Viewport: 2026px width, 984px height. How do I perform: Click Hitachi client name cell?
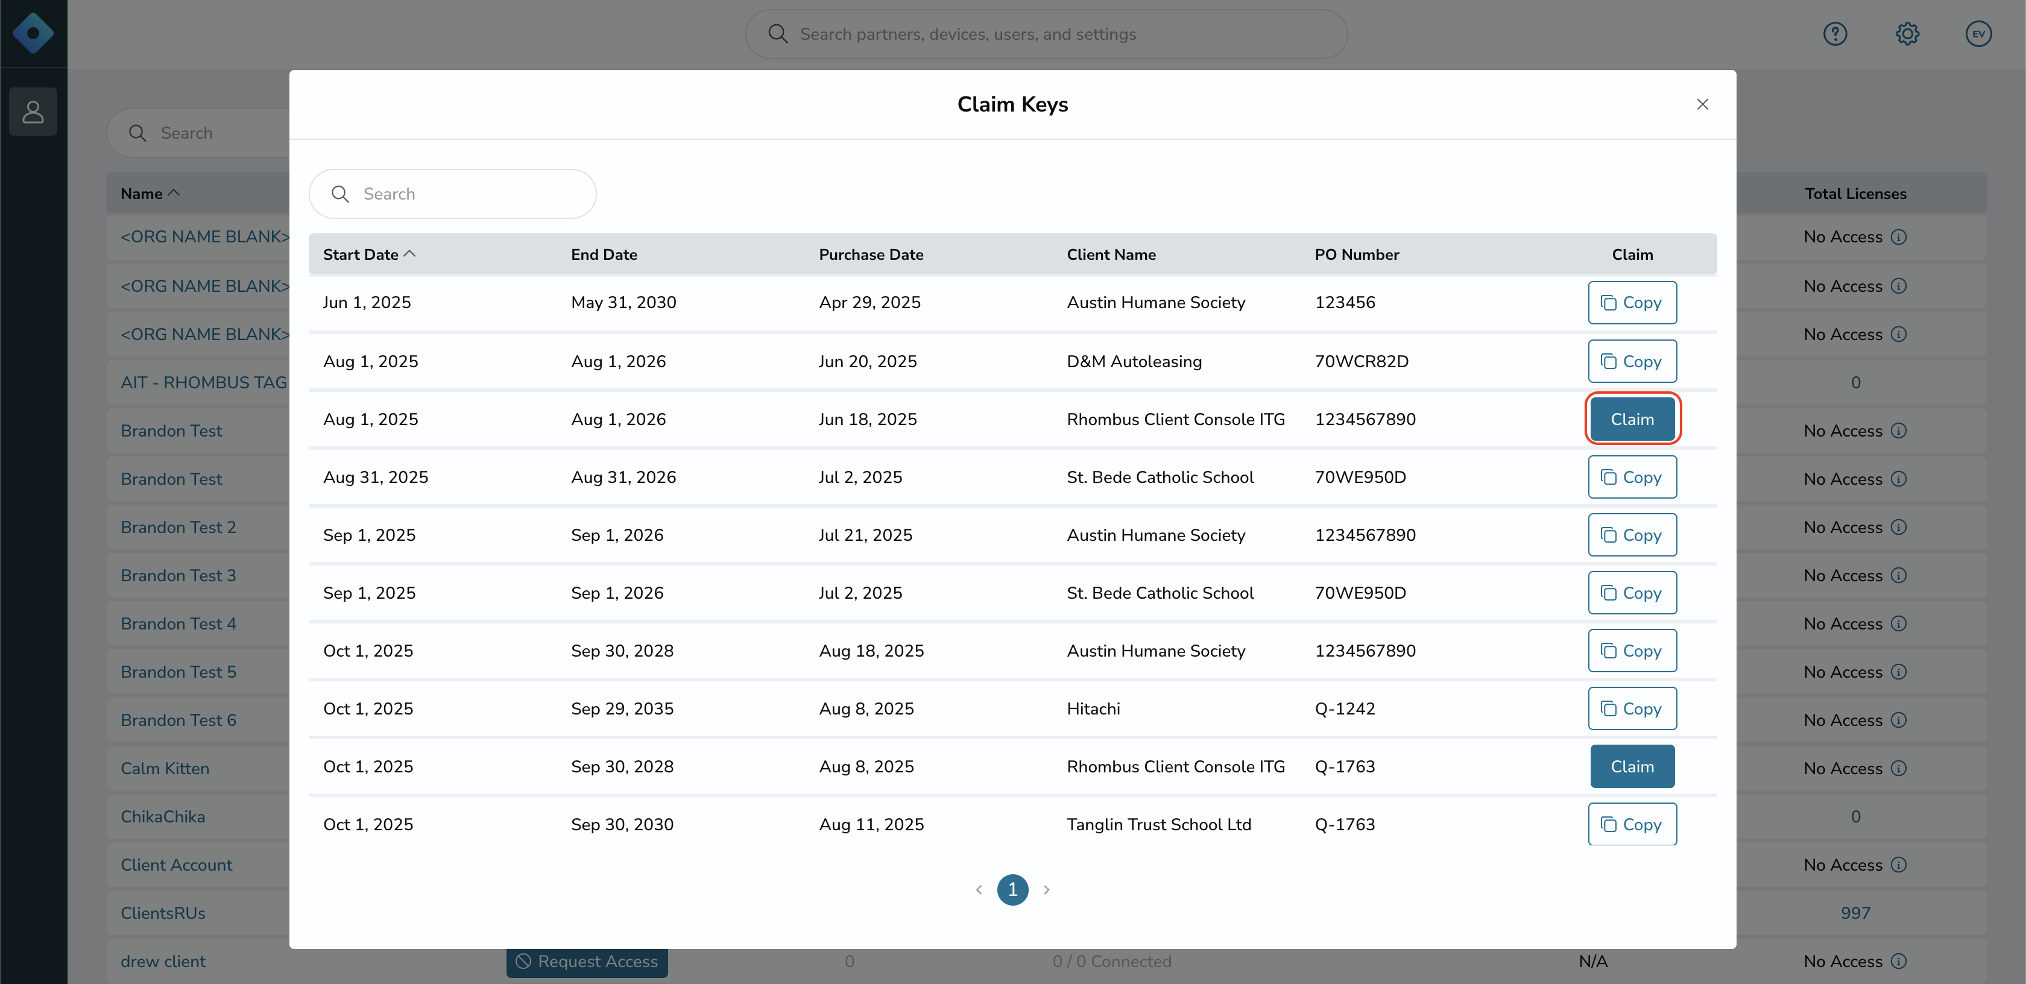[x=1093, y=708]
